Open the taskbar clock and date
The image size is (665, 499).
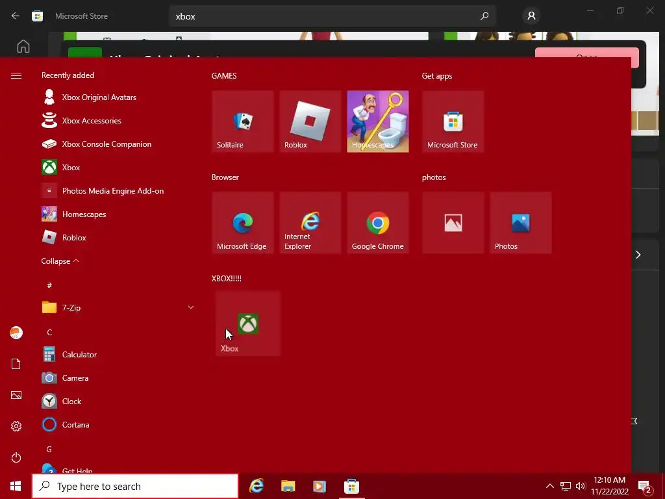(x=609, y=486)
